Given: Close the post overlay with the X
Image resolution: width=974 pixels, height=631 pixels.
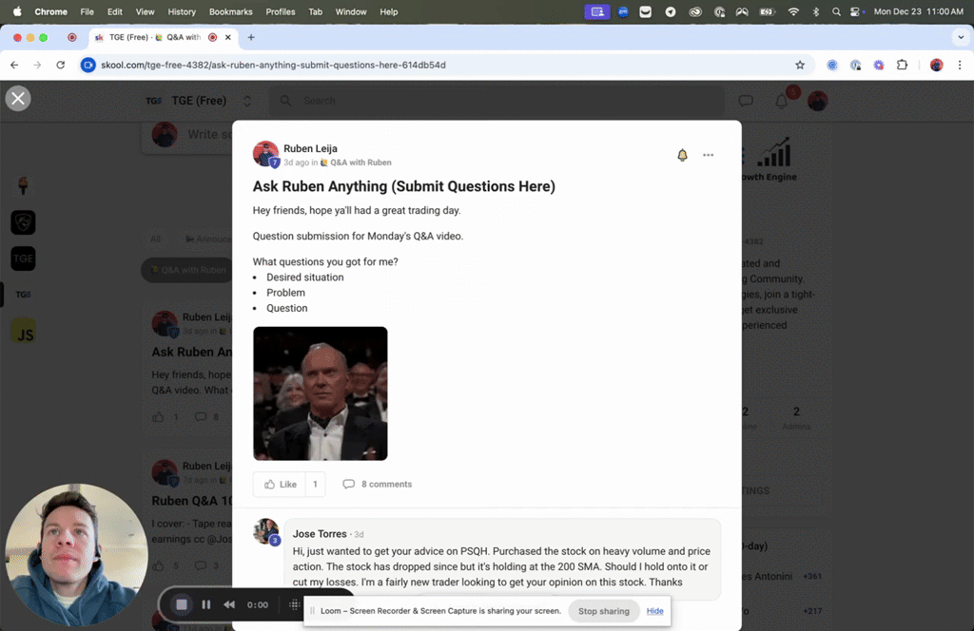Looking at the screenshot, I should point(18,98).
